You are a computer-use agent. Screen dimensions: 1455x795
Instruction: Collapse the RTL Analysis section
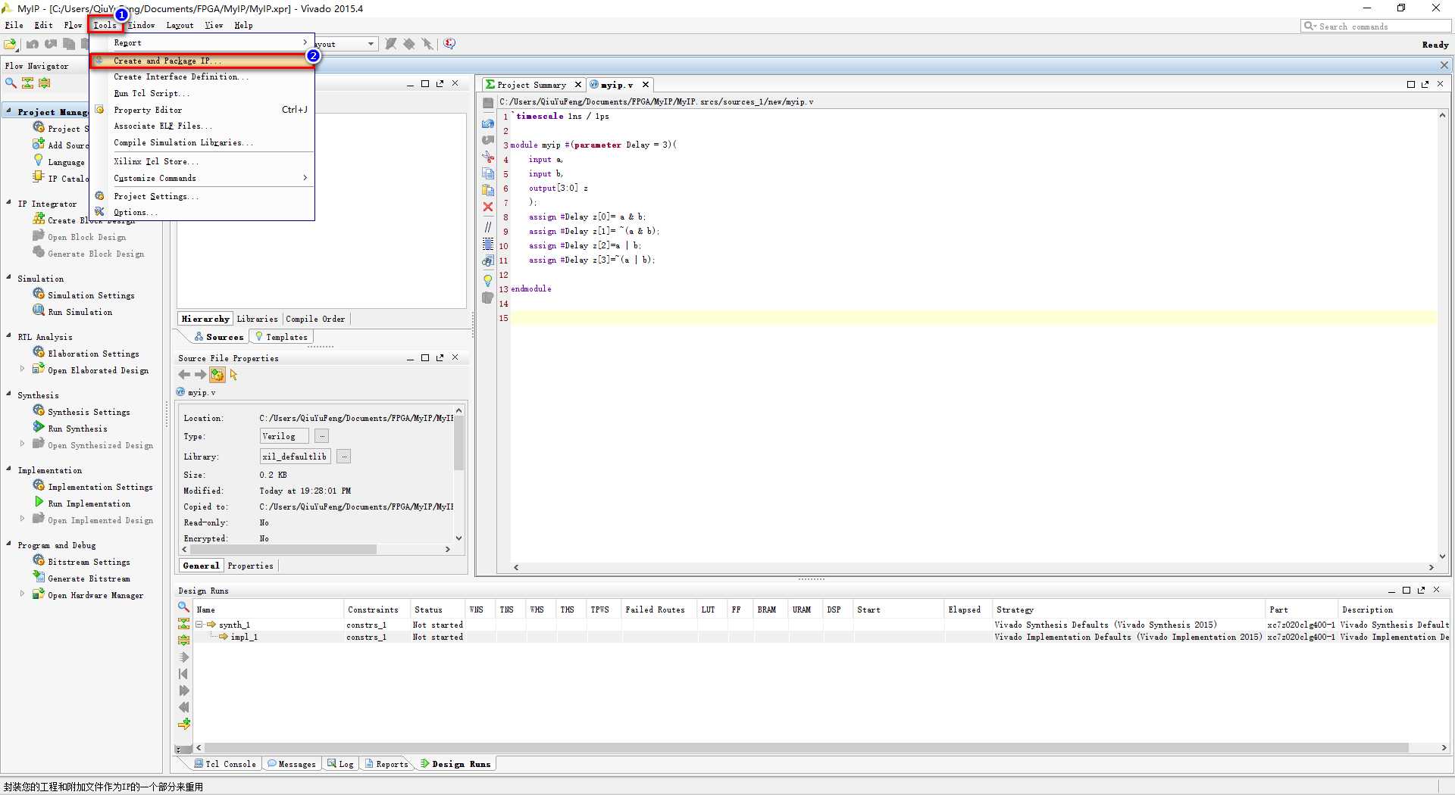[x=8, y=336]
